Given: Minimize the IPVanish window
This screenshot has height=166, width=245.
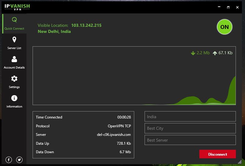Looking at the screenshot, I should pyautogui.click(x=219, y=7).
